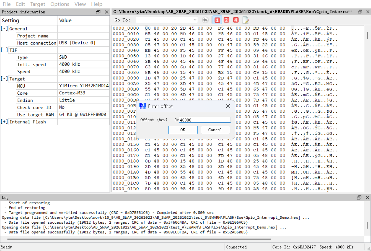This screenshot has width=371, height=251.
Task: Select the MCU value YTMicro YTM32B1MD14
Action: pyautogui.click(x=84, y=86)
